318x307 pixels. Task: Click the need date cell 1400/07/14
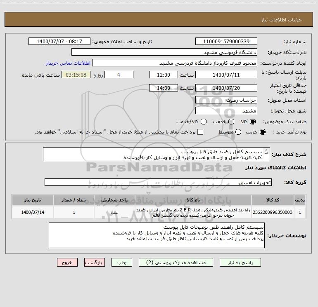point(33,212)
